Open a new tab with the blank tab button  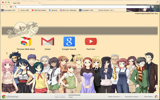pos(43,3)
